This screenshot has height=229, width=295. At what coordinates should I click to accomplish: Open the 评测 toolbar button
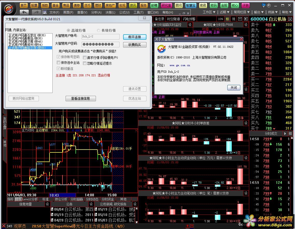pos(245,5)
